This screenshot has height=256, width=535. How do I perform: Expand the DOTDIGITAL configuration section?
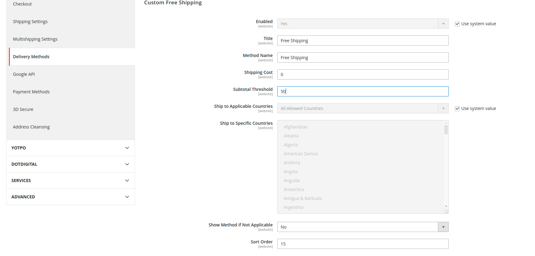point(71,164)
